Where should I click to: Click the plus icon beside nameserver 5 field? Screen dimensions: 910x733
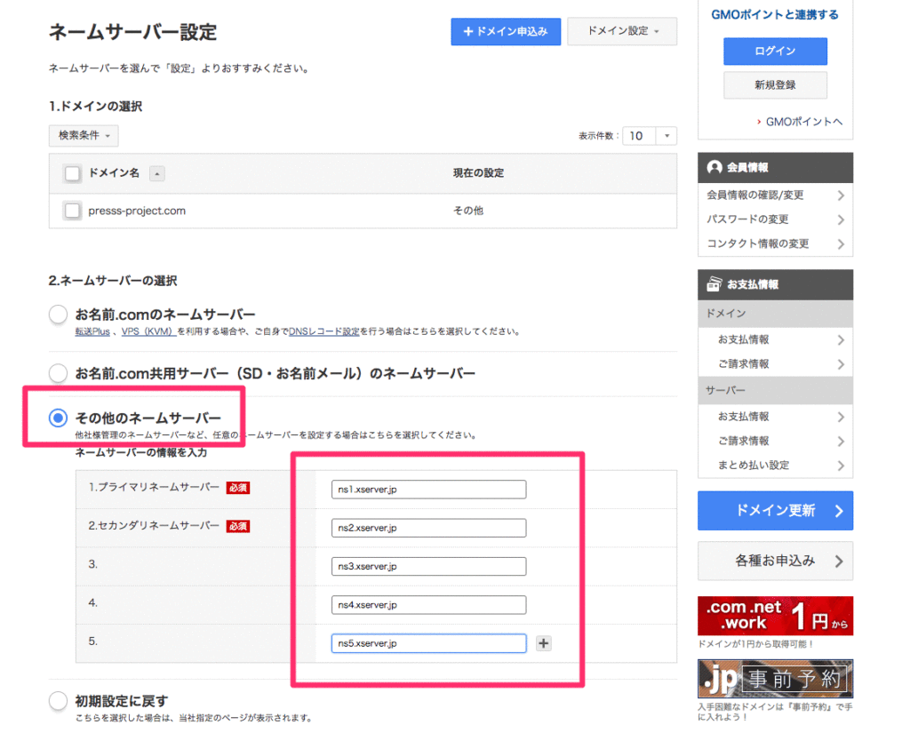click(543, 643)
